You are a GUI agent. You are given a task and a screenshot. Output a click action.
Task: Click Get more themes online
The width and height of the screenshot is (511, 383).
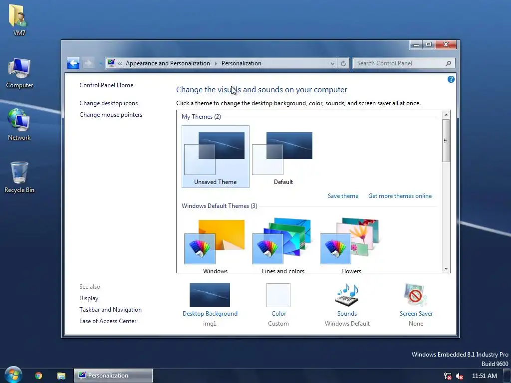click(400, 195)
